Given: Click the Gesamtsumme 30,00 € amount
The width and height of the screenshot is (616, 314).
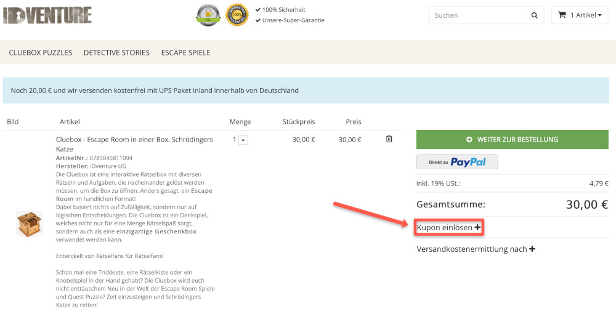Looking at the screenshot, I should pyautogui.click(x=587, y=204).
